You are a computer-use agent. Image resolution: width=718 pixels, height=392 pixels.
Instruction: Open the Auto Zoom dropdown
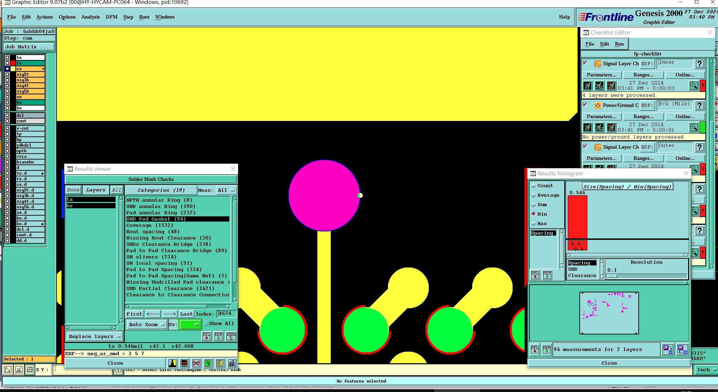(146, 325)
